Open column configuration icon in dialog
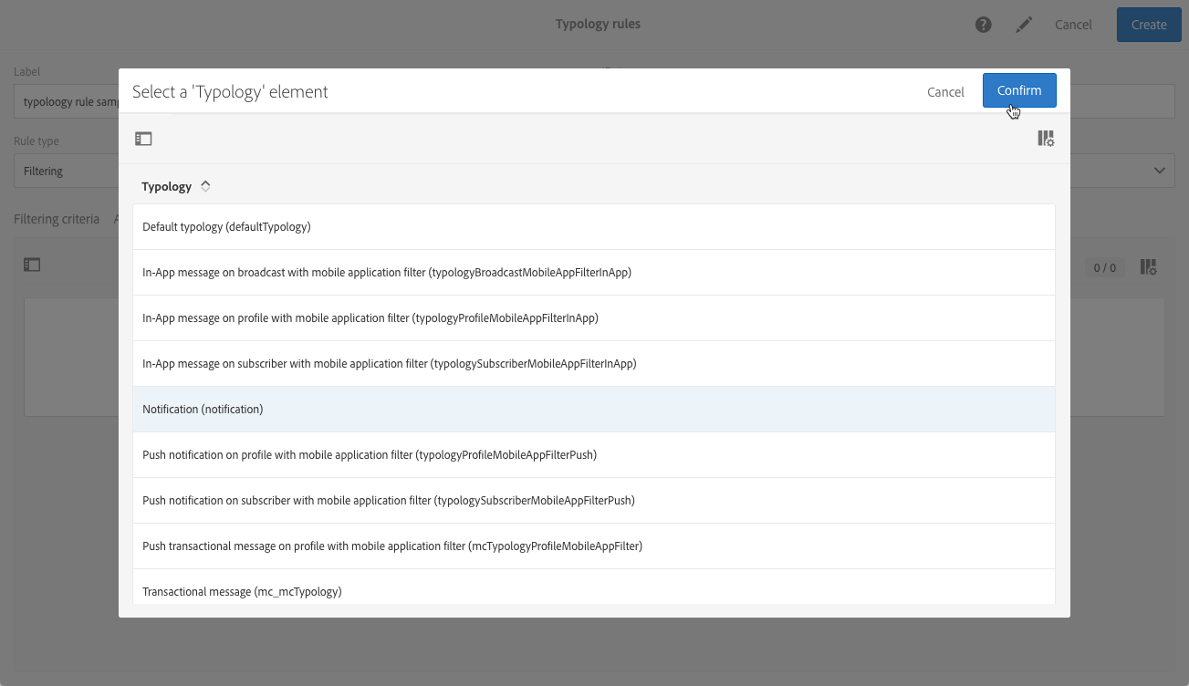Image resolution: width=1189 pixels, height=686 pixels. tap(1046, 139)
